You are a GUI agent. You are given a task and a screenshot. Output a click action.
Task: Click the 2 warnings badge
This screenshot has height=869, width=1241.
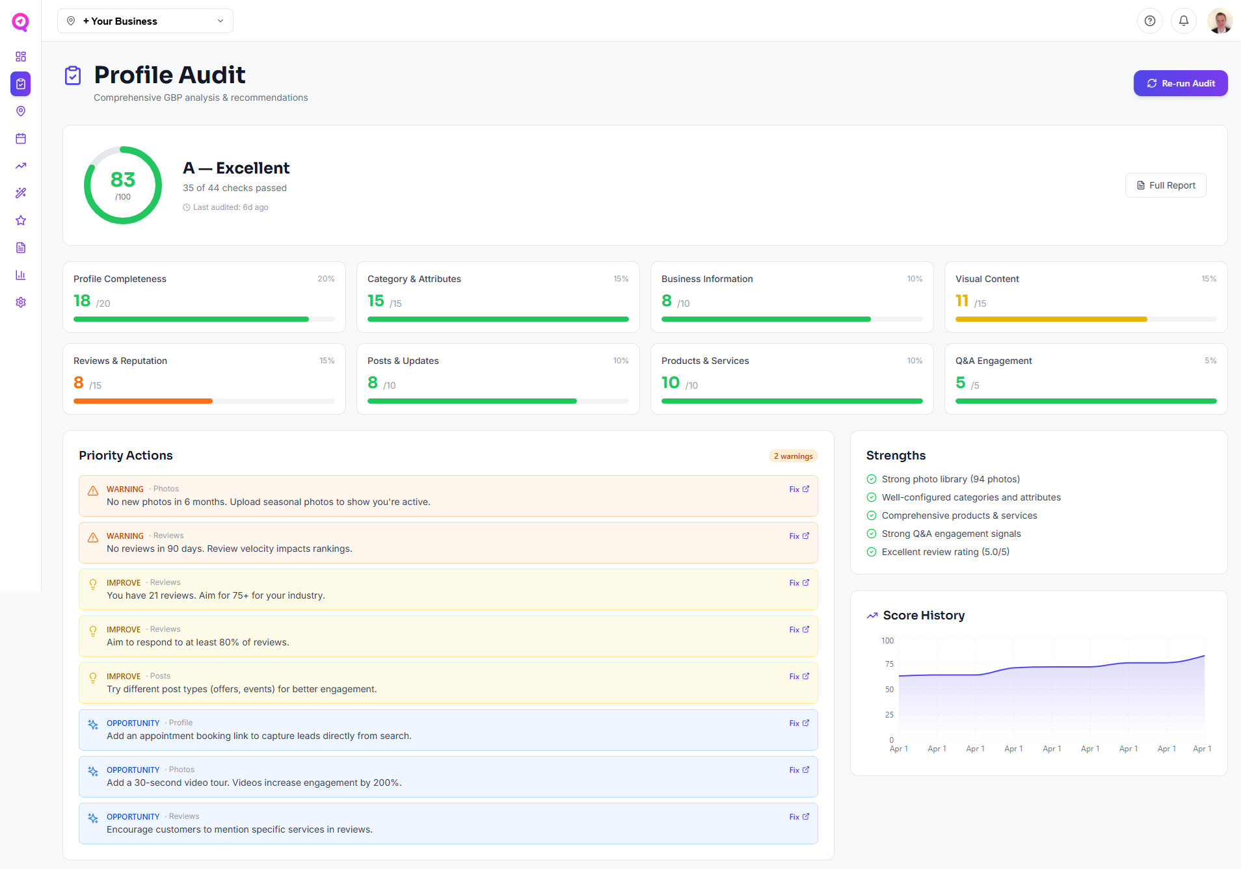tap(792, 456)
